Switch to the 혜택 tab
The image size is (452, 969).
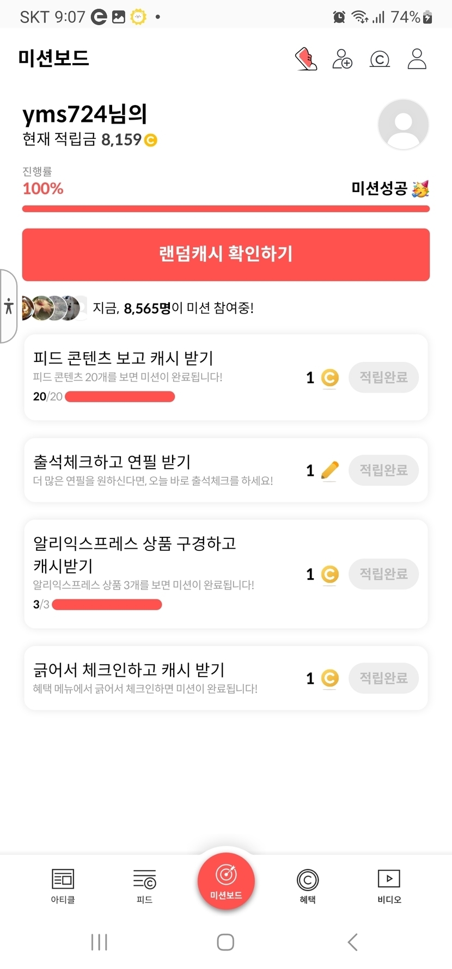tap(308, 886)
